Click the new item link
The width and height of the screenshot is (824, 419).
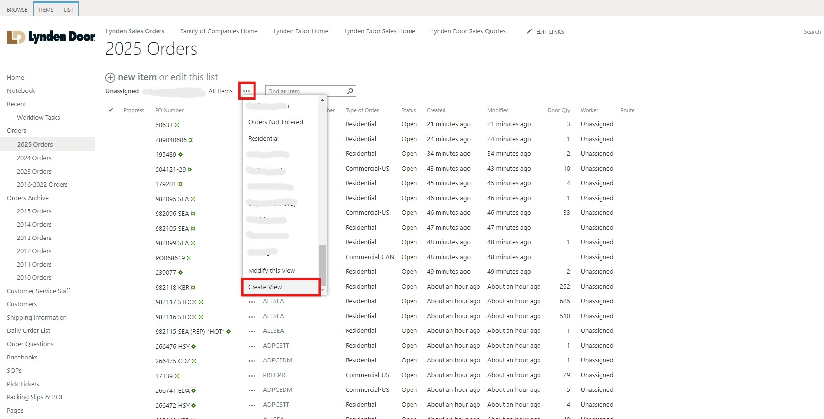tap(137, 77)
